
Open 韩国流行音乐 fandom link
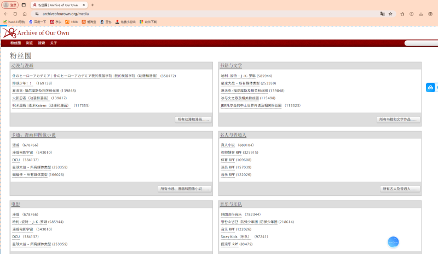tap(231, 215)
